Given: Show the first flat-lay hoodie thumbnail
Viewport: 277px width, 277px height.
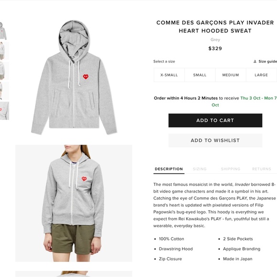Looking at the screenshot, I should pyautogui.click(x=4, y=31).
